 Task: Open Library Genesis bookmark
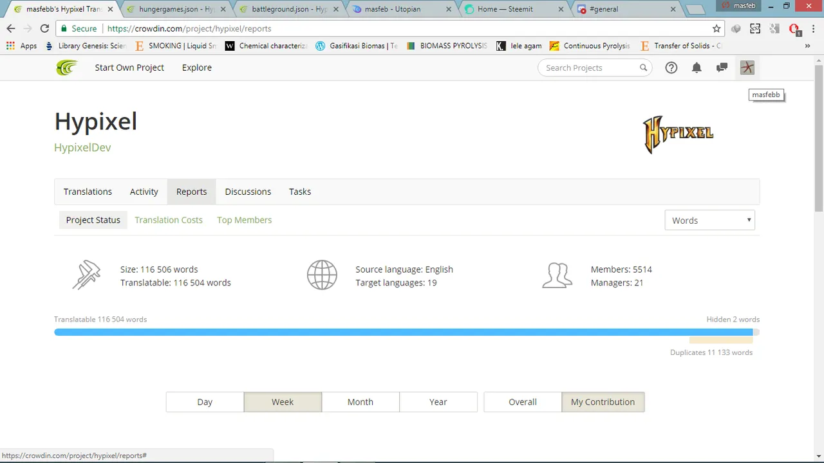(x=86, y=46)
